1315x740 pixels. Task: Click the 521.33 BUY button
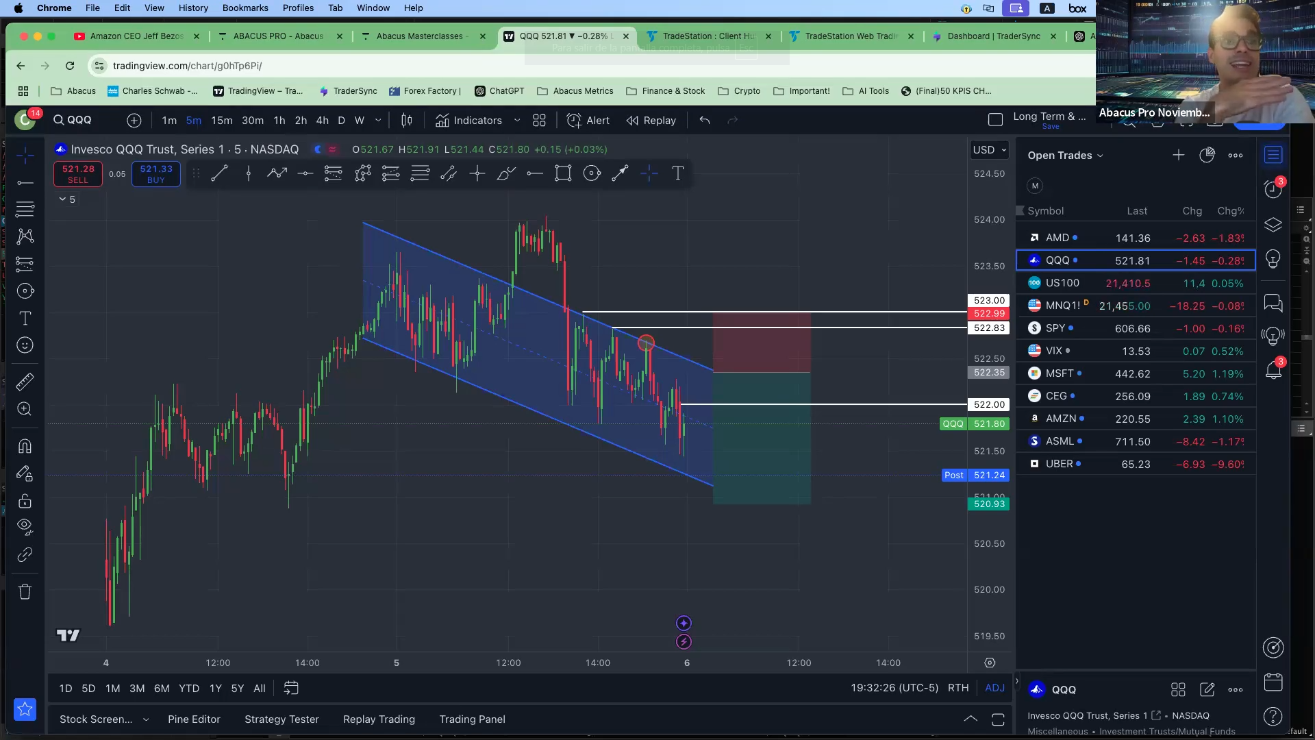coord(156,174)
